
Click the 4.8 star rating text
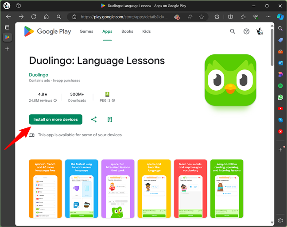43,94
